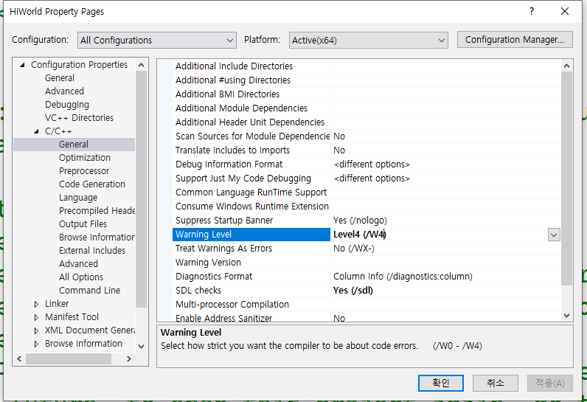The height and width of the screenshot is (402, 587).
Task: Select Browse Information under C/C++
Action: point(97,238)
